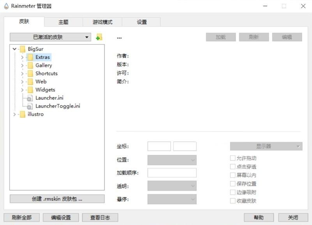Screen dimensions: 312x225
Task: Collapse the BigSur tree node
Action: coord(14,49)
